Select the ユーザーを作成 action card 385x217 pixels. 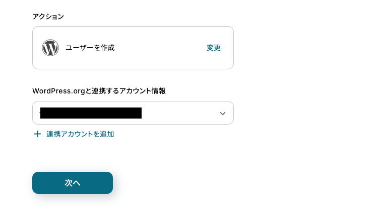tap(133, 48)
